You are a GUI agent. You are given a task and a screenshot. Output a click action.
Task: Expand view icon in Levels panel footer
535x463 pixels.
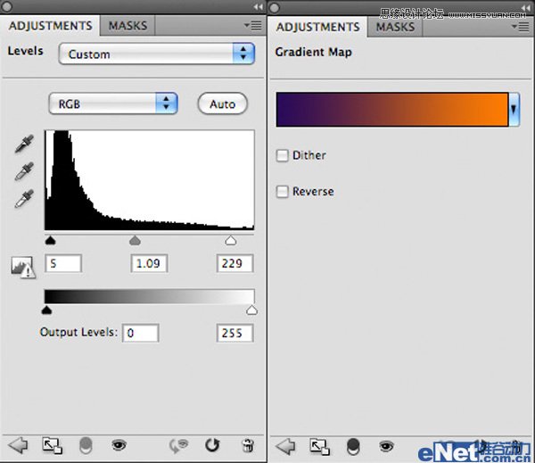point(52,445)
